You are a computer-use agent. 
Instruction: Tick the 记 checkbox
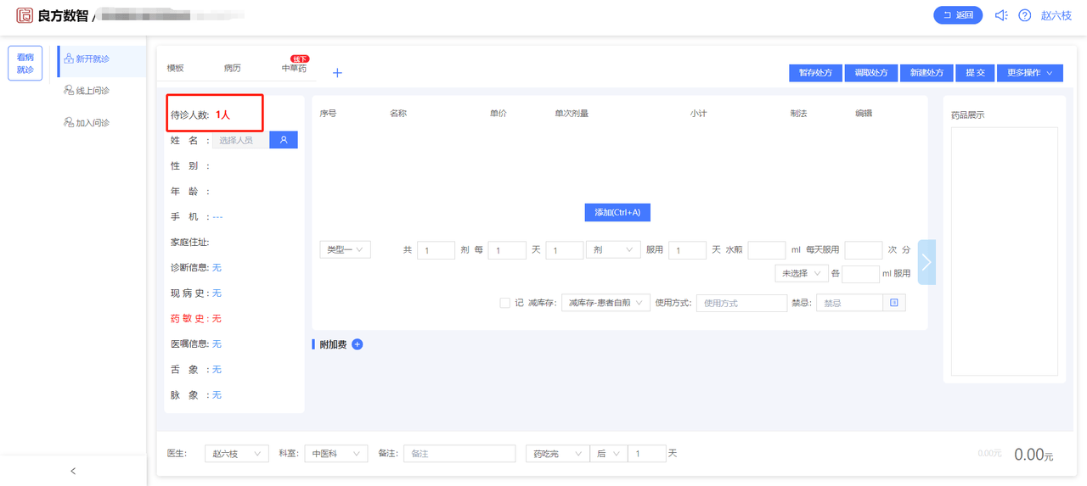(x=505, y=303)
